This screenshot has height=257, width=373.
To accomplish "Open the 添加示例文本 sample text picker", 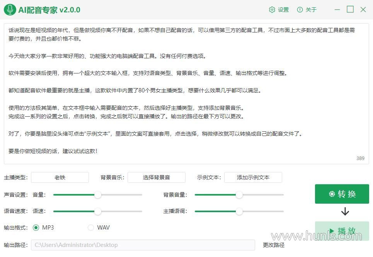I will click(253, 177).
